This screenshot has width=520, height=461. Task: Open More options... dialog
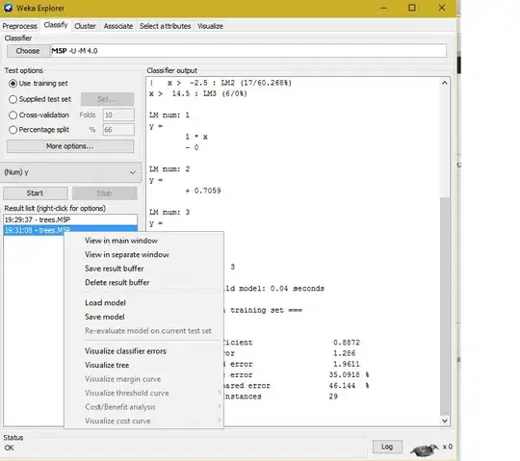70,146
